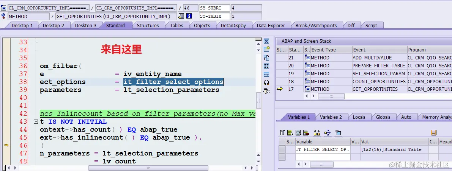Delete variables with the trash icon
Image resolution: width=452 pixels, height=171 pixels.
(282, 132)
